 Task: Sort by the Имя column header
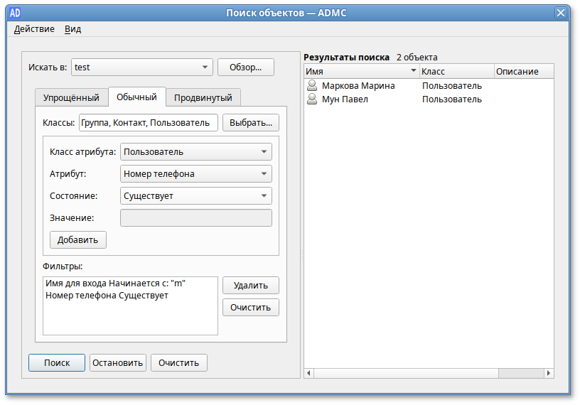point(361,71)
